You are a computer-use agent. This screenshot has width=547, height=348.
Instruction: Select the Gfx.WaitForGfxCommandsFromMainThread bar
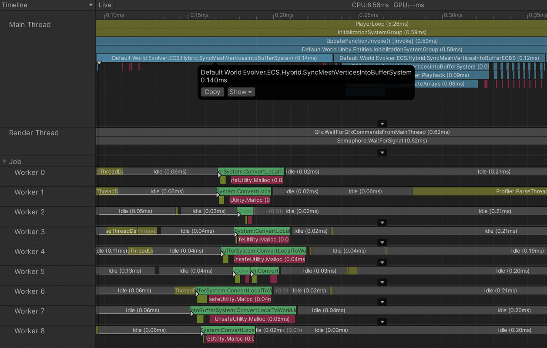coord(382,132)
